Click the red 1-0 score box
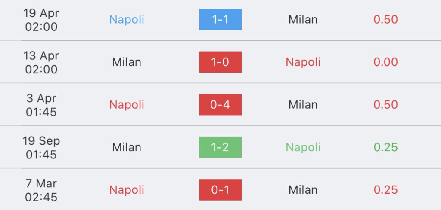Image resolution: width=441 pixels, height=210 pixels. coord(220,62)
